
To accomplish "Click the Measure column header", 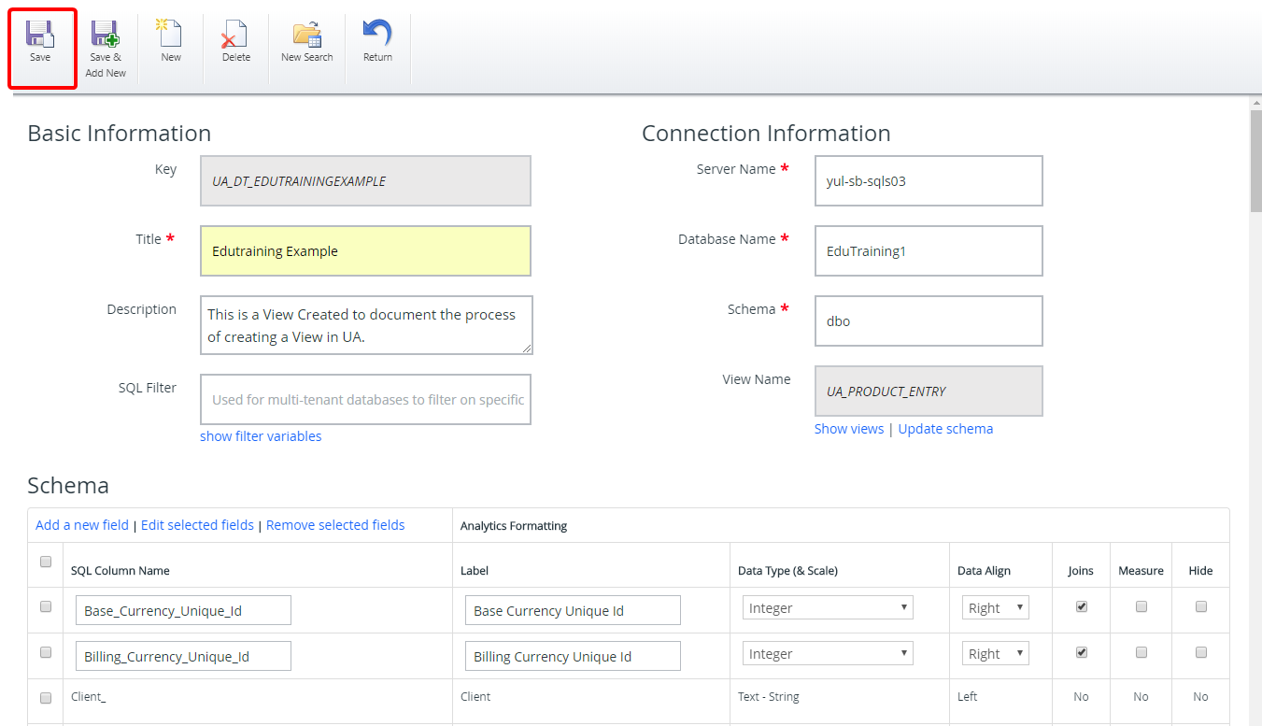I will tap(1141, 571).
